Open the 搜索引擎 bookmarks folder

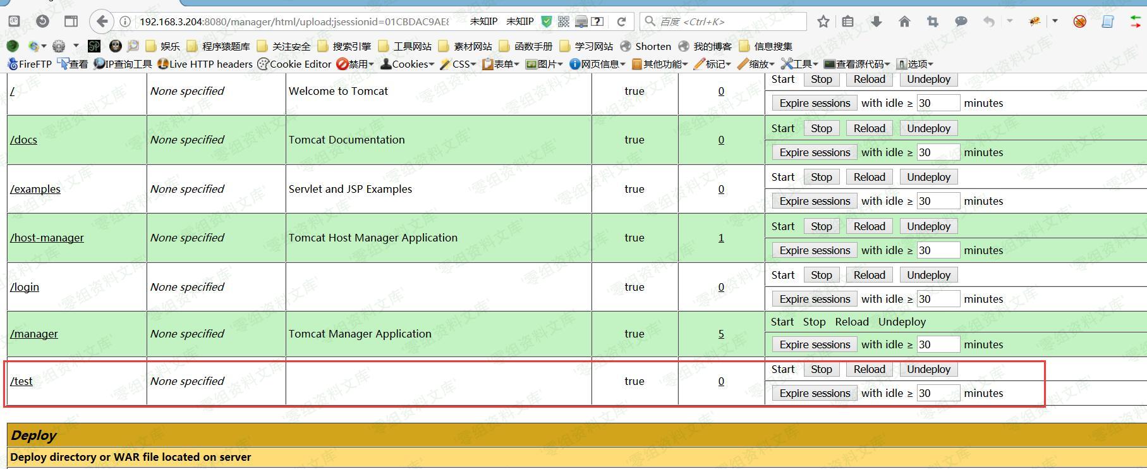pyautogui.click(x=345, y=46)
